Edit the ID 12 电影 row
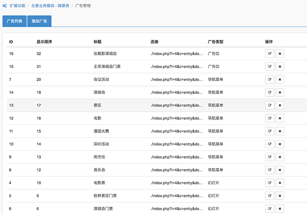The height and width of the screenshot is (215, 307). (269, 118)
